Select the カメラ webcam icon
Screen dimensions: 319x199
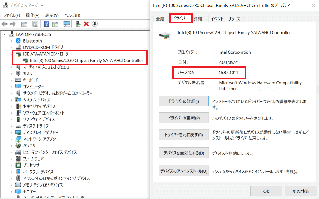click(18, 73)
